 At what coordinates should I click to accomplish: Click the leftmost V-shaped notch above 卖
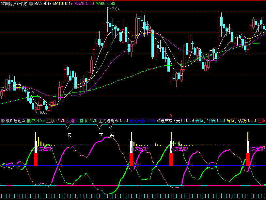click(68, 126)
